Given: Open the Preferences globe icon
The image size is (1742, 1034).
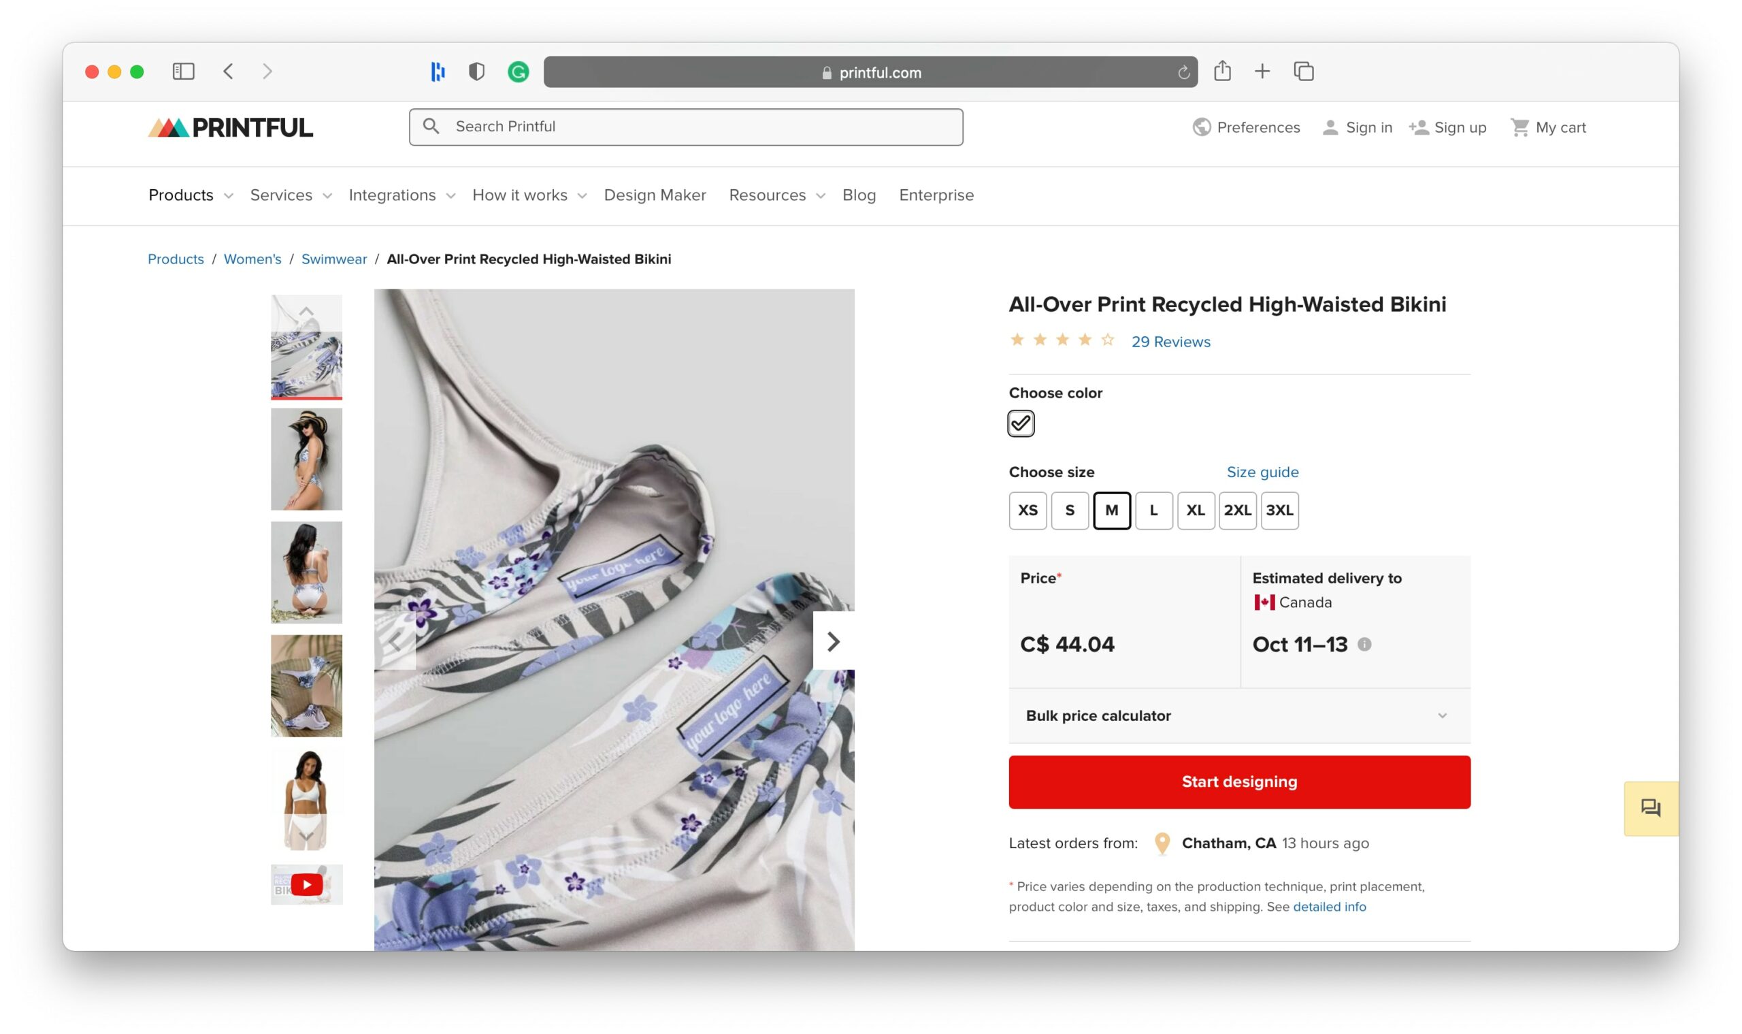Looking at the screenshot, I should (x=1202, y=127).
